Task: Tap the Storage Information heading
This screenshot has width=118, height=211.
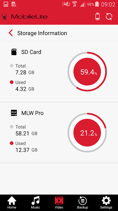Action: point(42,33)
